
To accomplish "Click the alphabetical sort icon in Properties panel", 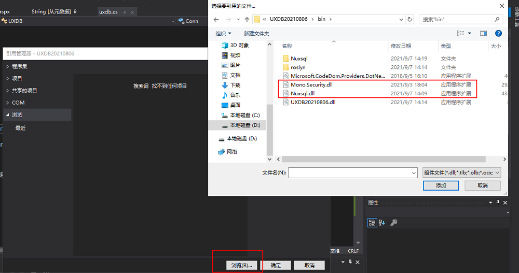I will [x=383, y=223].
